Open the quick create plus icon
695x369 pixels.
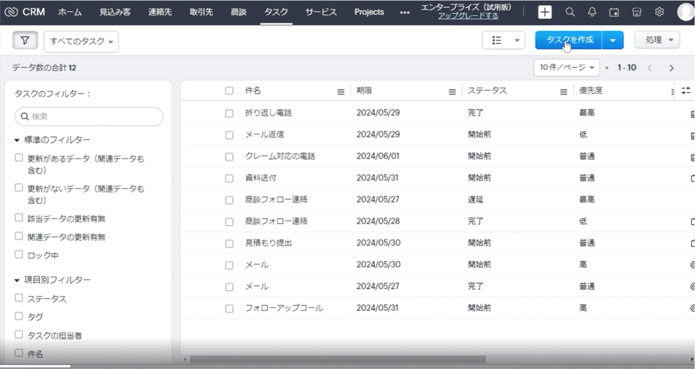[x=545, y=12]
